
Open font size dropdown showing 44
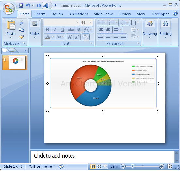[x=90, y=22]
